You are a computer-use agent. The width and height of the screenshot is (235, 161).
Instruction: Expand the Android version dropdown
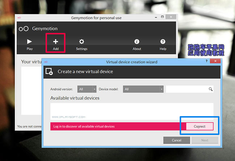(x=87, y=89)
